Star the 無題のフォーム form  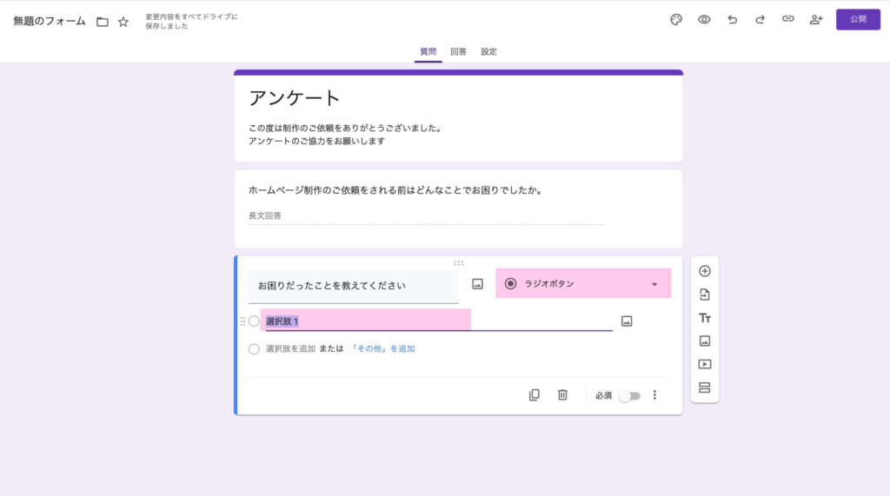123,22
